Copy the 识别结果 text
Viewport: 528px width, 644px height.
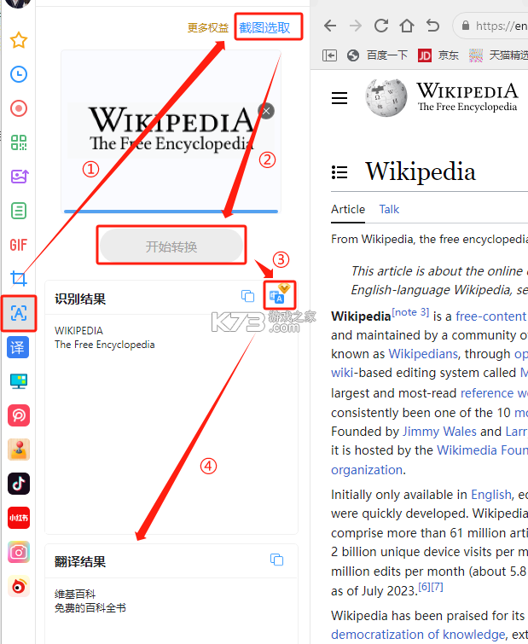click(247, 296)
